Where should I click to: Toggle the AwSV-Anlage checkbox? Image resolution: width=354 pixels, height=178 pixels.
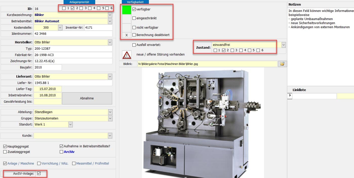[x=39, y=173]
